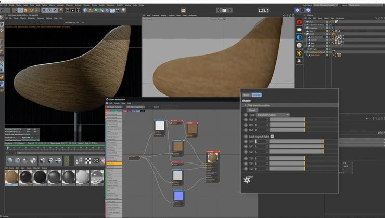The height and width of the screenshot is (218, 385).
Task: Click the third Octane gear icon top right
Action: (x=308, y=10)
